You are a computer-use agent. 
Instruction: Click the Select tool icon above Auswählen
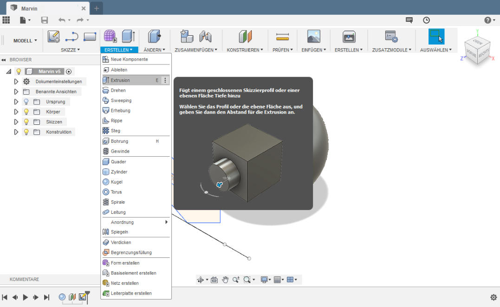pyautogui.click(x=436, y=36)
